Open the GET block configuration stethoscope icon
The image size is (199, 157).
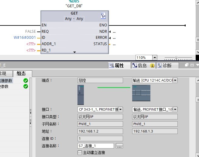pyautogui.click(x=103, y=16)
